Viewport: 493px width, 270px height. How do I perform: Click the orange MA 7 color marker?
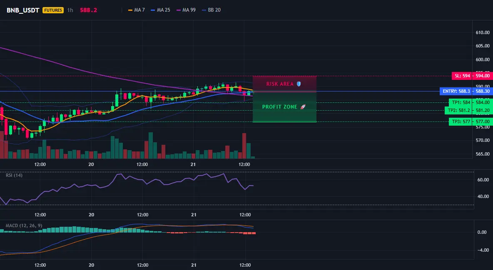click(130, 10)
